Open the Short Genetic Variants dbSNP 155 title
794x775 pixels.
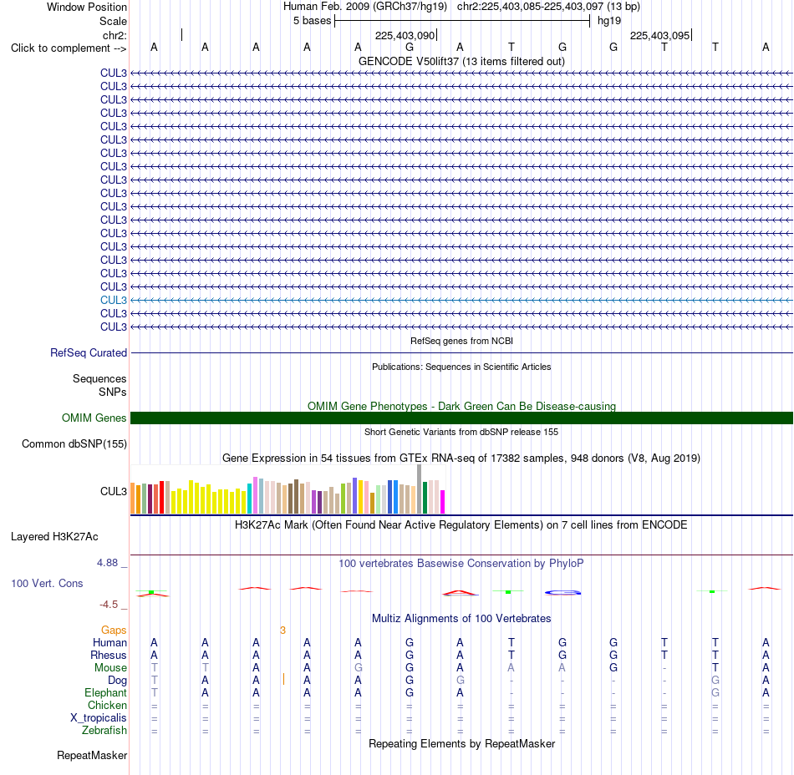coord(461,432)
